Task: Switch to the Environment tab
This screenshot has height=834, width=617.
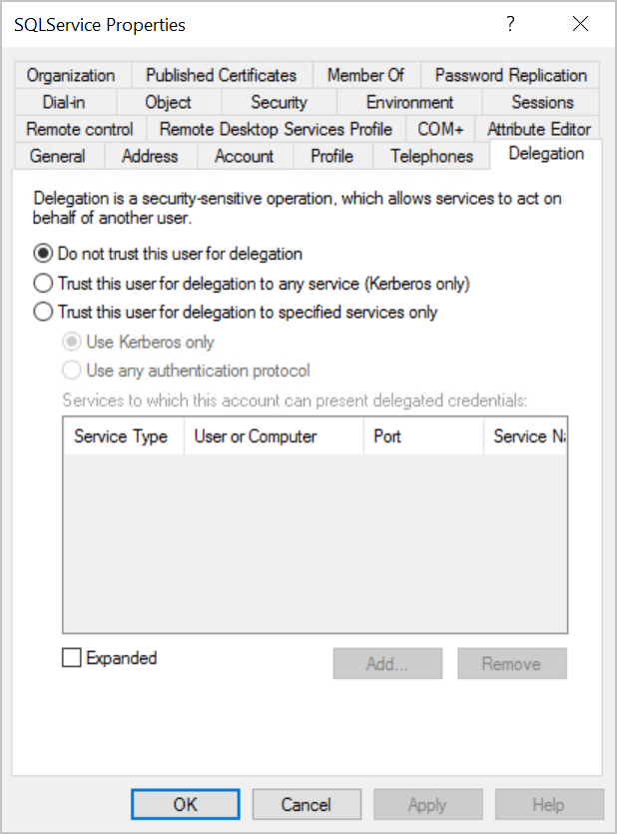Action: tap(409, 102)
